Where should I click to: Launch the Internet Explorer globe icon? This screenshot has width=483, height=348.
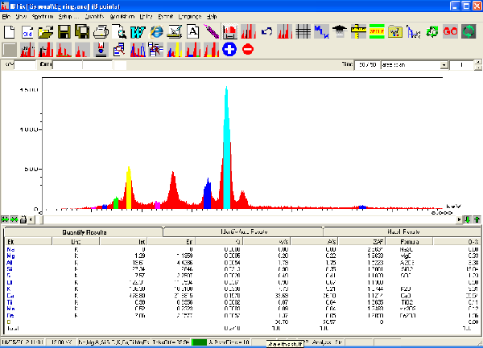click(156, 31)
